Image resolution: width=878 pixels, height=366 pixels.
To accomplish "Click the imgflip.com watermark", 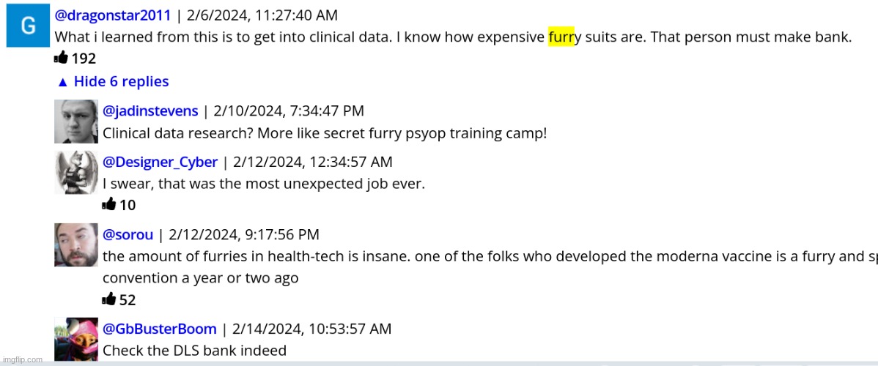I will 21,359.
